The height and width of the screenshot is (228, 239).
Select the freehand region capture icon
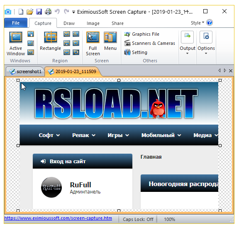click(x=67, y=34)
